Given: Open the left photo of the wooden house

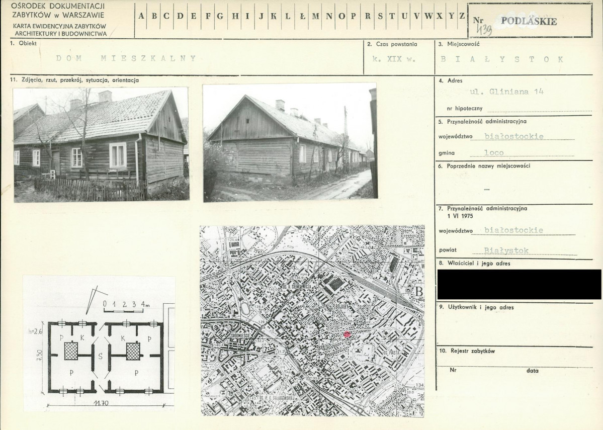Looking at the screenshot, I should [101, 145].
